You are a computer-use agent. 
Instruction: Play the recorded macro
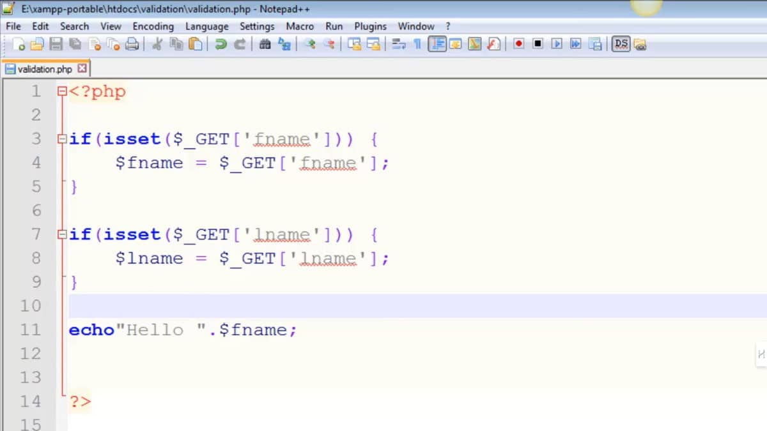point(557,44)
